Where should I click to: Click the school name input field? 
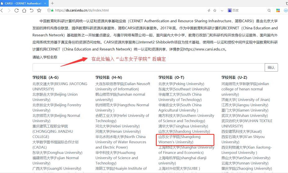point(149,68)
